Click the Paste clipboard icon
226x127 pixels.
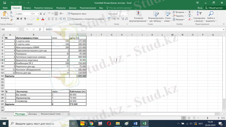pyautogui.click(x=5, y=14)
